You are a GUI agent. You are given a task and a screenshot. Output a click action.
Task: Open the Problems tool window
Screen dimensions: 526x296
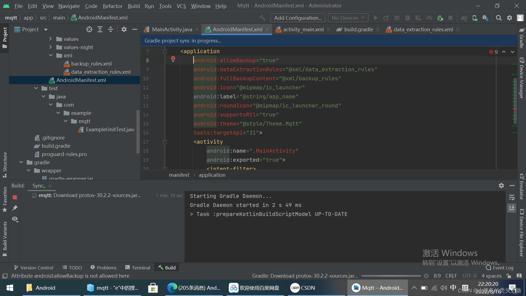coord(104,267)
